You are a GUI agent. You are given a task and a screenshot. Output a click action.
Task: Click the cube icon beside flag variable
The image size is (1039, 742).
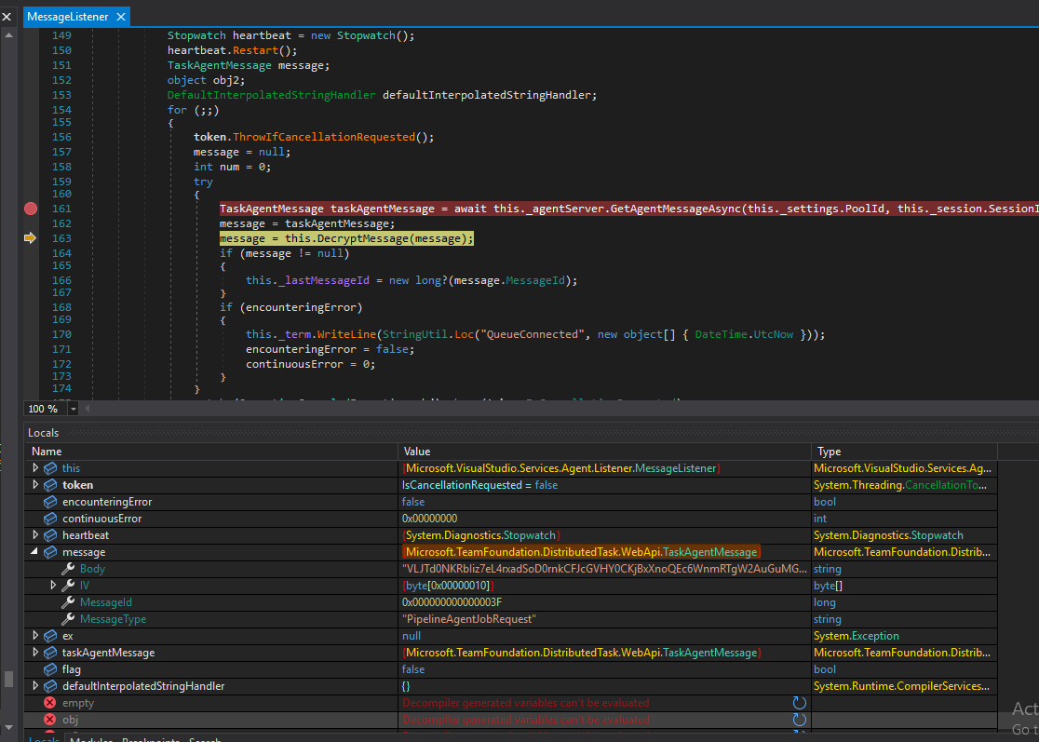pos(50,669)
